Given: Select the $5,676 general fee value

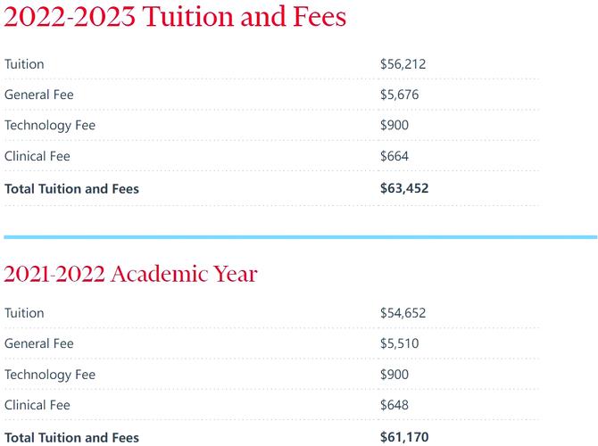Looking at the screenshot, I should [399, 95].
